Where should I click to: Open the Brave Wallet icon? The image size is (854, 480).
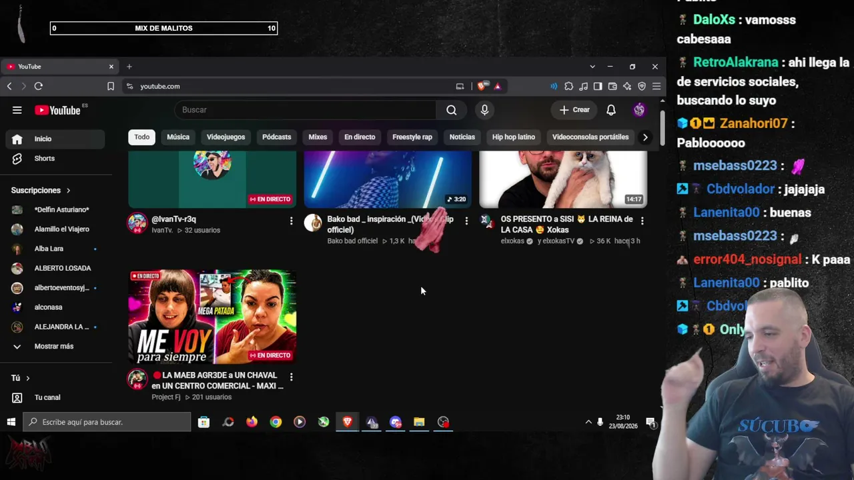(x=612, y=86)
